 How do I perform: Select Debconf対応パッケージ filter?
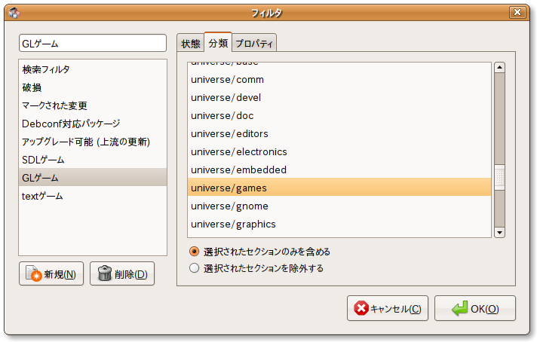point(93,124)
